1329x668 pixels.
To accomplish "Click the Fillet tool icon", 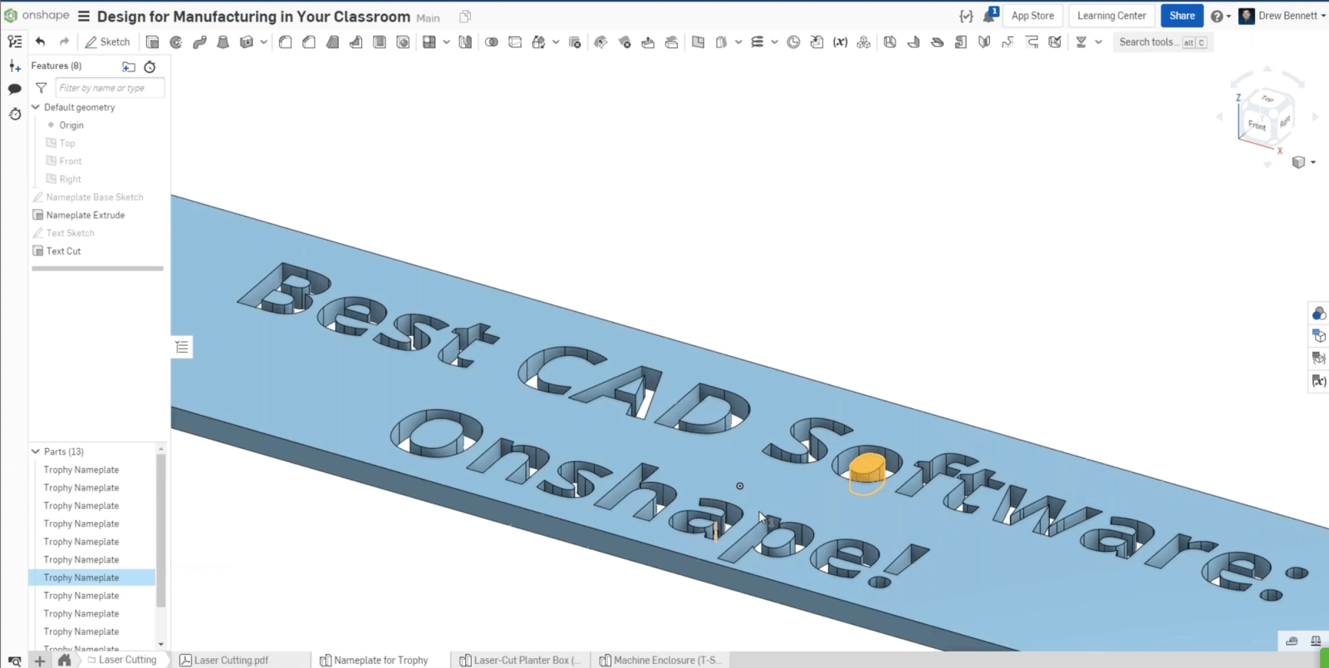I will point(286,42).
